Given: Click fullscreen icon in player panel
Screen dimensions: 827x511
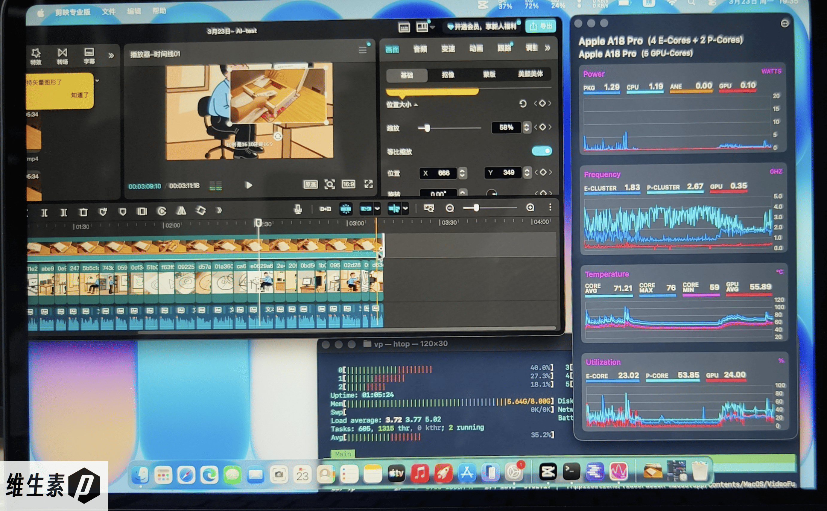Looking at the screenshot, I should tap(368, 184).
